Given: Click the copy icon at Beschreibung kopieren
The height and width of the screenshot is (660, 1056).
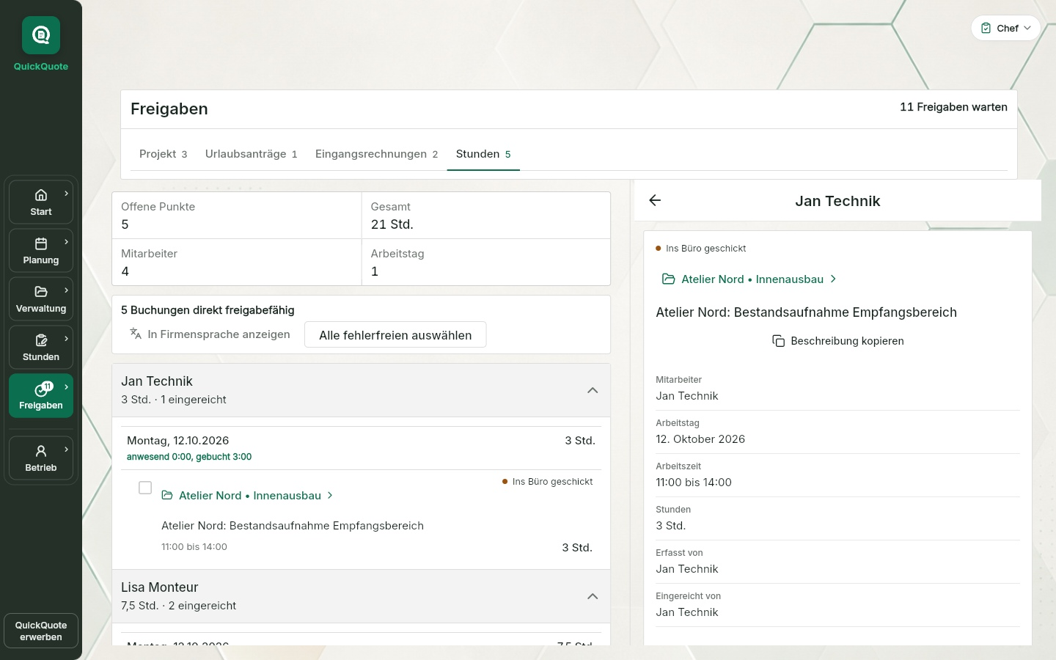Looking at the screenshot, I should pos(779,341).
